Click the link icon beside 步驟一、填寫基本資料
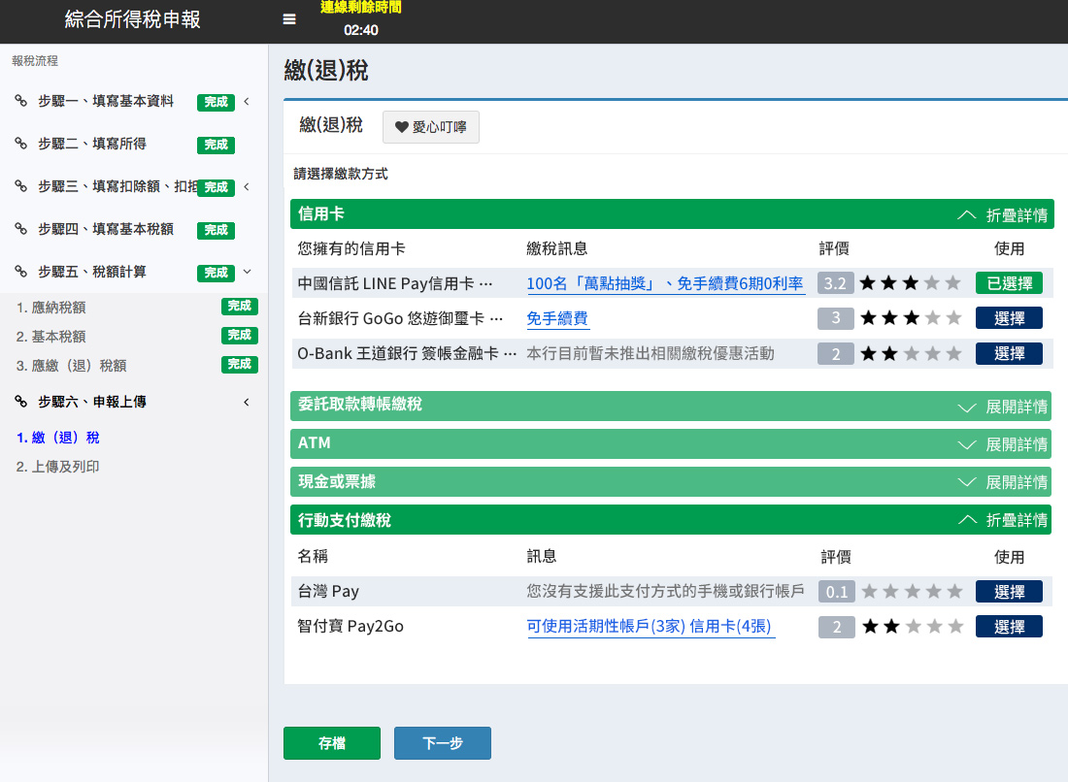The height and width of the screenshot is (782, 1068). click(x=21, y=101)
